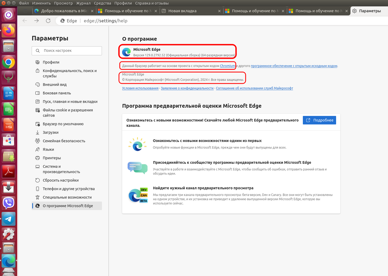Click the Семейная безопасность icon
Image resolution: width=388 pixels, height=276 pixels.
point(38,141)
